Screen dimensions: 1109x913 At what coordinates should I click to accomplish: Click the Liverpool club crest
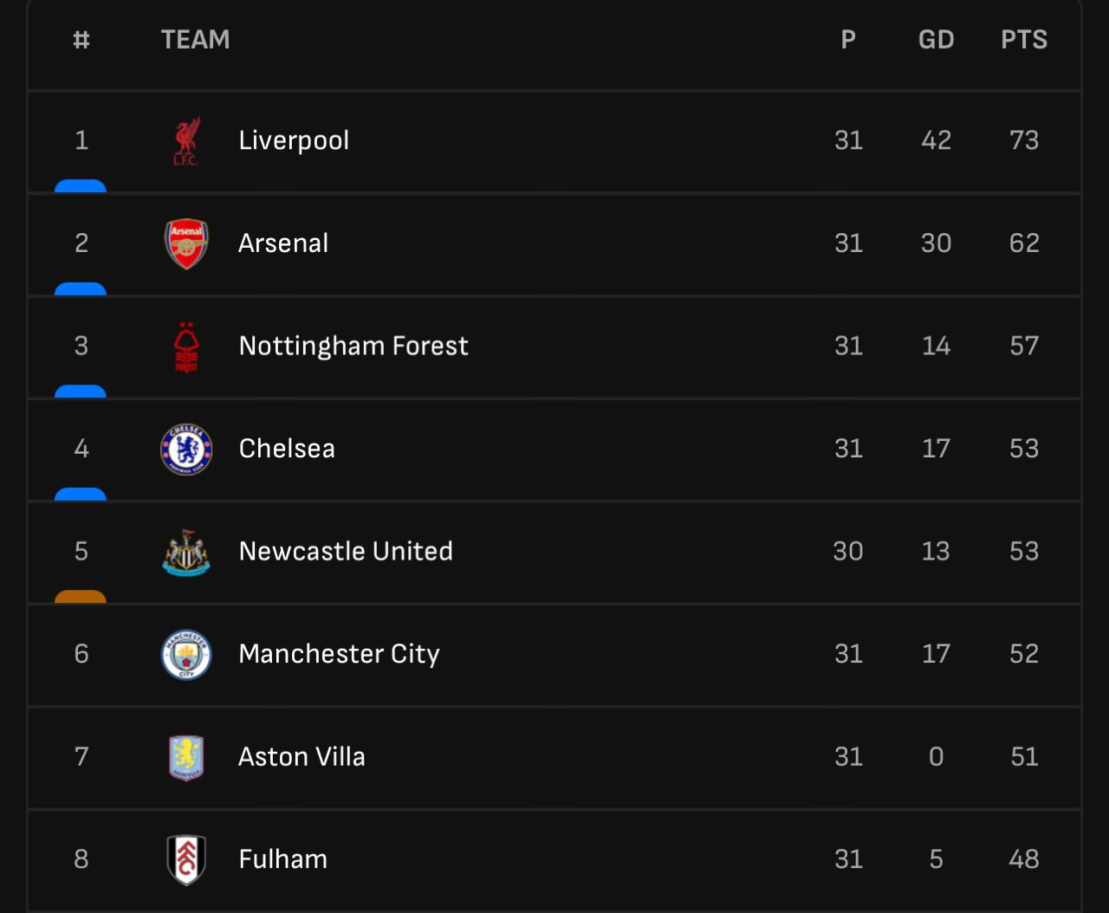pyautogui.click(x=186, y=140)
